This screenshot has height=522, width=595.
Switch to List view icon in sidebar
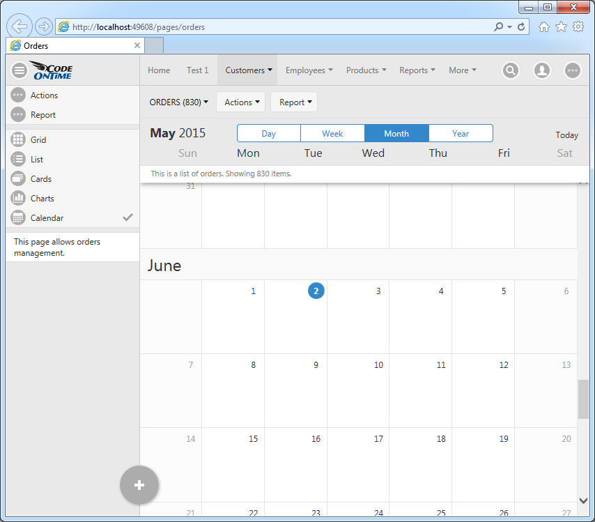point(18,159)
